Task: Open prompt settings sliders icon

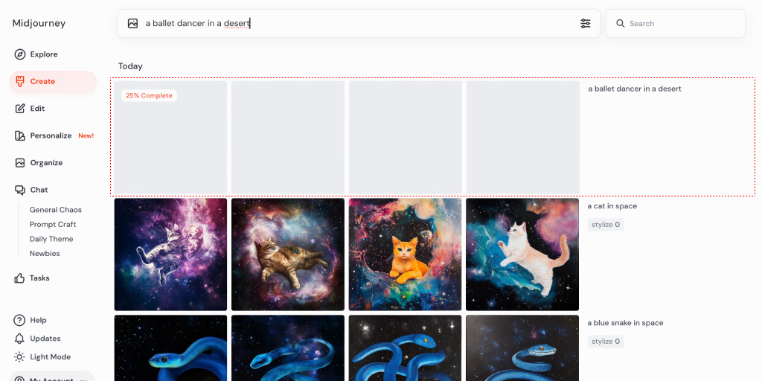Action: click(586, 23)
